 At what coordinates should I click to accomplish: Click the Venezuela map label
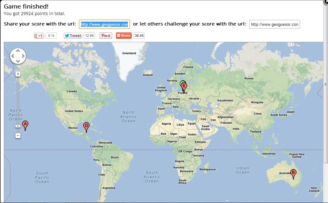pyautogui.click(x=105, y=143)
